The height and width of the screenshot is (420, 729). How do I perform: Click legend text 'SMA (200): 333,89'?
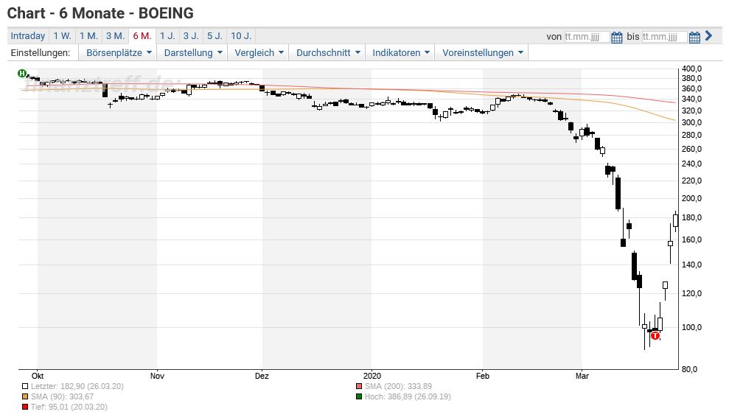[399, 387]
